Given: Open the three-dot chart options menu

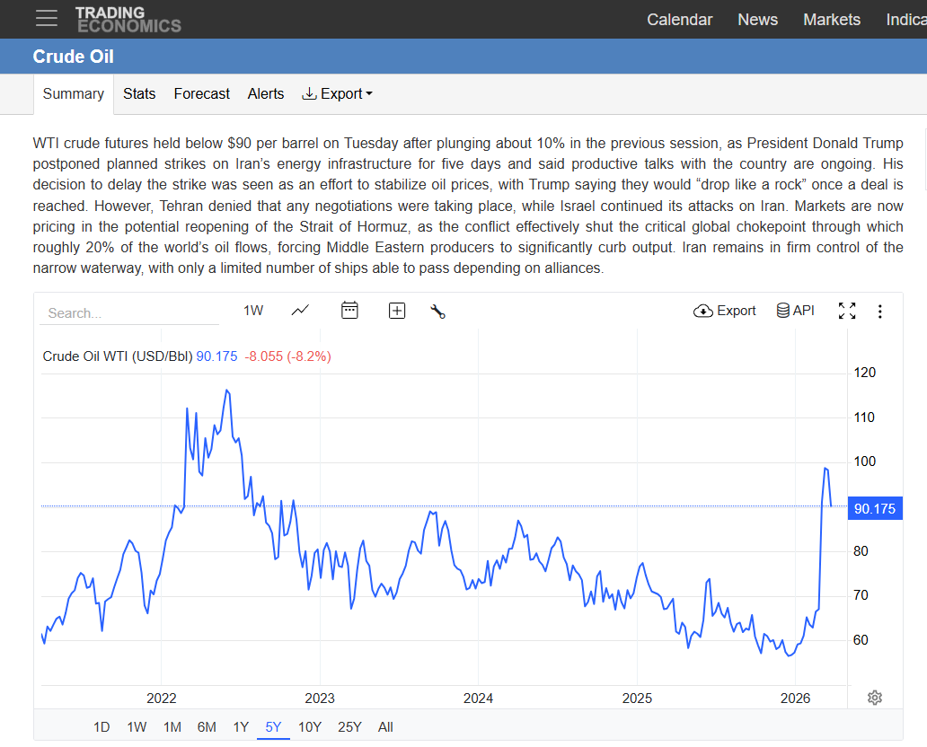Looking at the screenshot, I should (879, 312).
